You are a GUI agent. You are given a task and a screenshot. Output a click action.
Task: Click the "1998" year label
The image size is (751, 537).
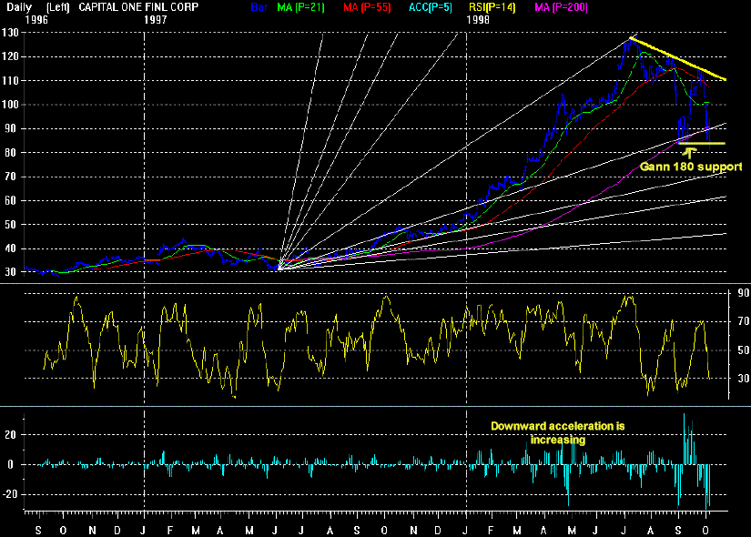click(x=478, y=20)
